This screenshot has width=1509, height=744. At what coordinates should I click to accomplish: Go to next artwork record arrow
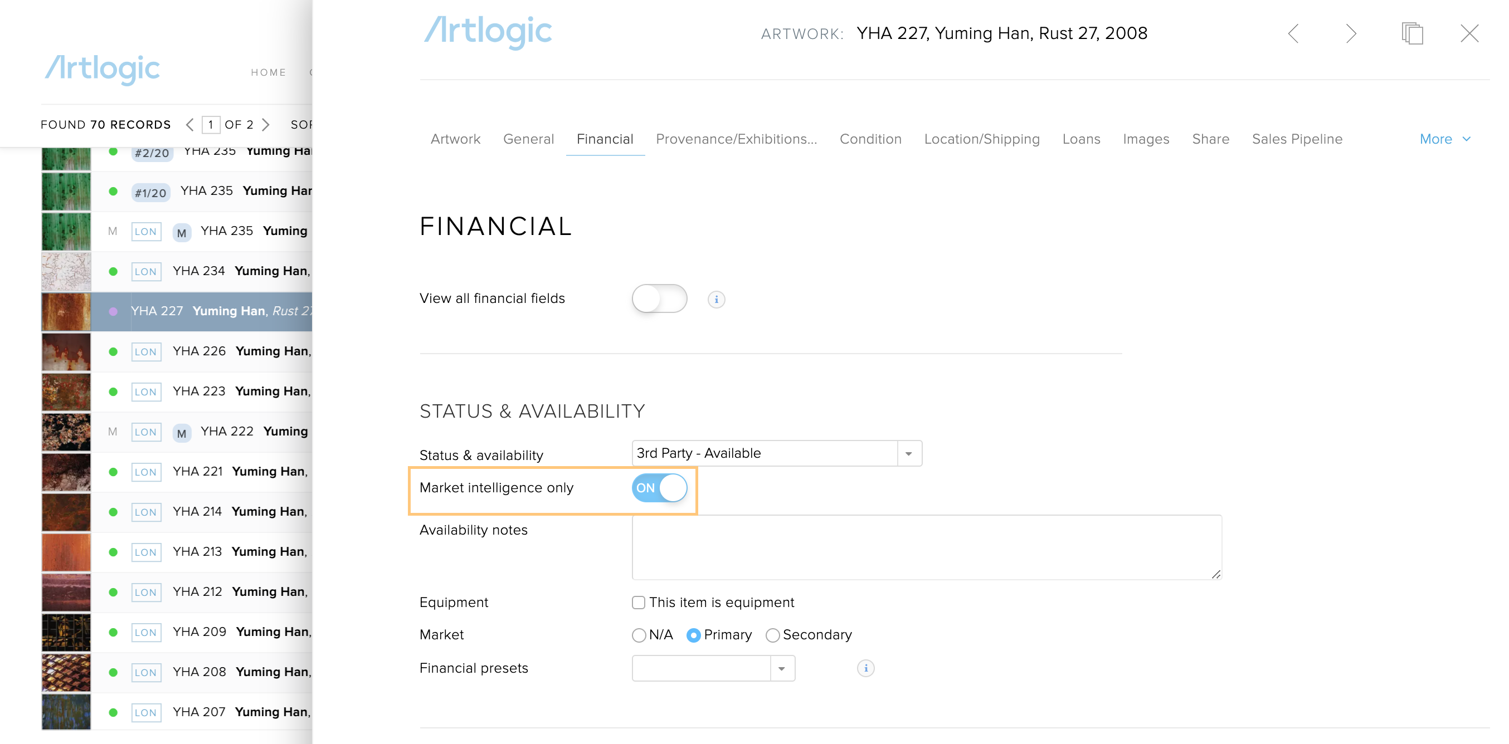[1351, 33]
